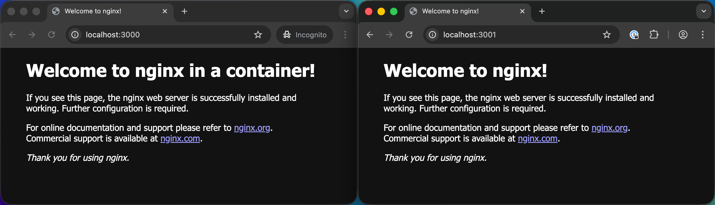The width and height of the screenshot is (715, 205).
Task: Close the Welcome to nginx! tab in the incognito window
Action: coord(165,11)
